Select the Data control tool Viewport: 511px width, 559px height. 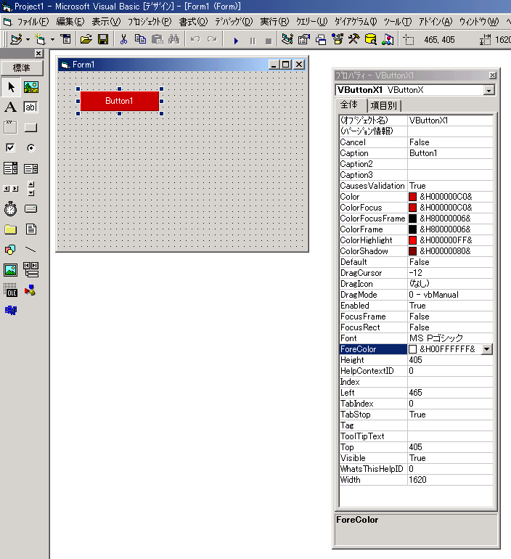pyautogui.click(x=31, y=270)
